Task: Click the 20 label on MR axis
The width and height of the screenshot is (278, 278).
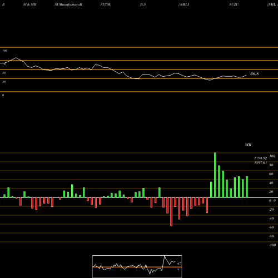Action: click(x=271, y=191)
